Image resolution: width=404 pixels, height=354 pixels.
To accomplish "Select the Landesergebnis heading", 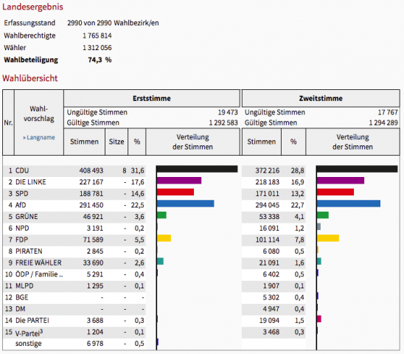I will (32, 7).
